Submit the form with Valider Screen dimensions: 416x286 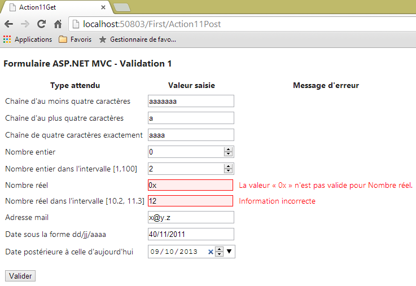point(20,276)
